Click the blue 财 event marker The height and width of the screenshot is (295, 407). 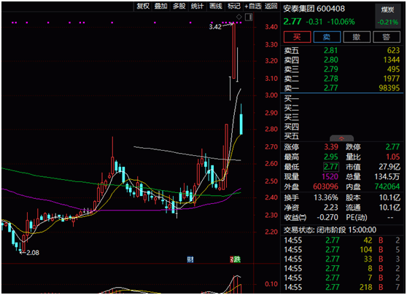(x=190, y=259)
